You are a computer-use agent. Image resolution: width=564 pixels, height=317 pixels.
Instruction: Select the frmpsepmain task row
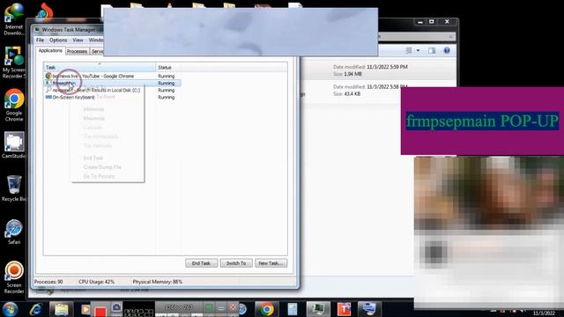click(x=112, y=83)
